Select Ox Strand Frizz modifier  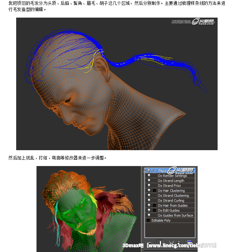coord(169,186)
